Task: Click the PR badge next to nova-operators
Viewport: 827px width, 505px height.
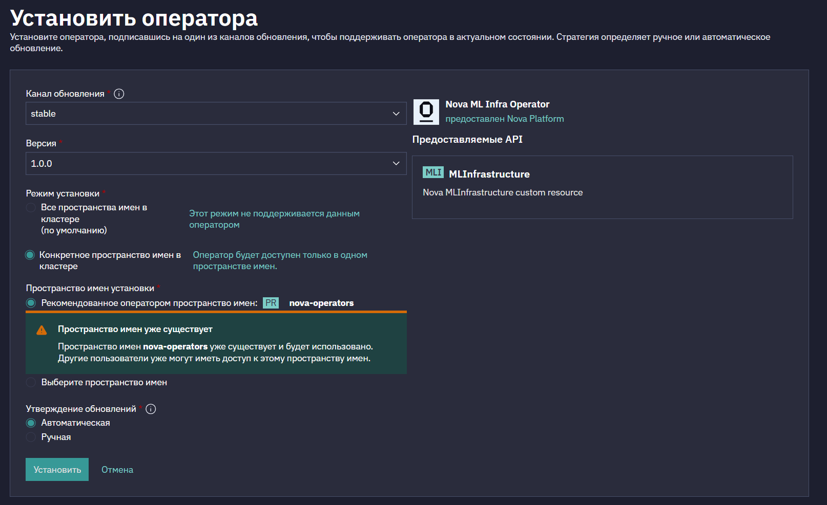Action: pos(271,303)
